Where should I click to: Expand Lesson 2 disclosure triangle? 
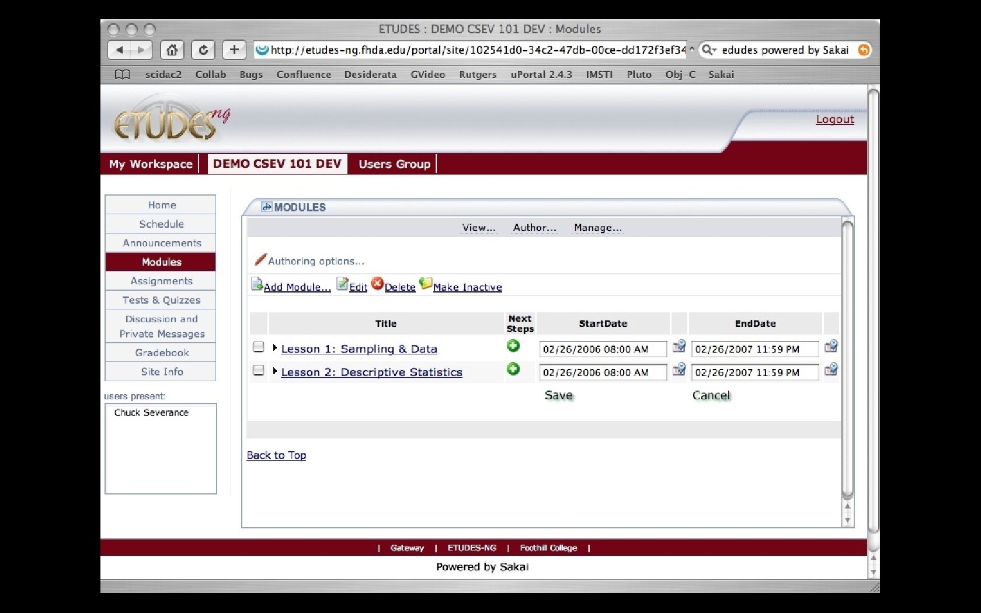coord(274,371)
